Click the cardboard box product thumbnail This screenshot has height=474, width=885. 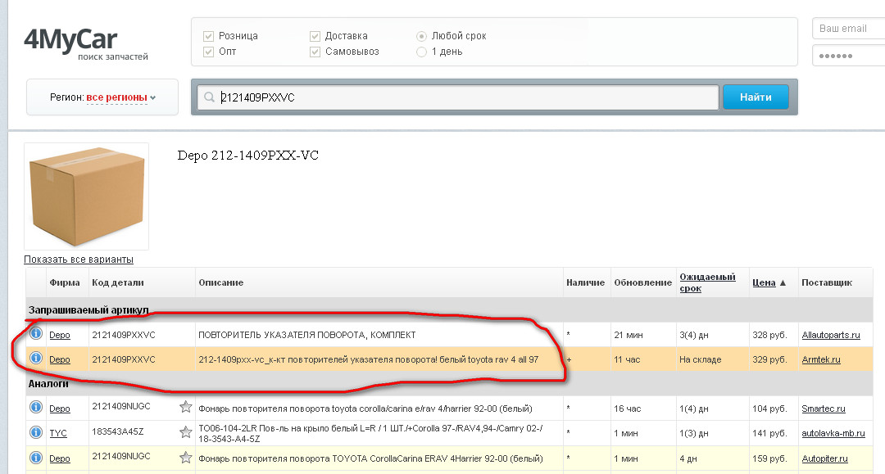tap(86, 196)
